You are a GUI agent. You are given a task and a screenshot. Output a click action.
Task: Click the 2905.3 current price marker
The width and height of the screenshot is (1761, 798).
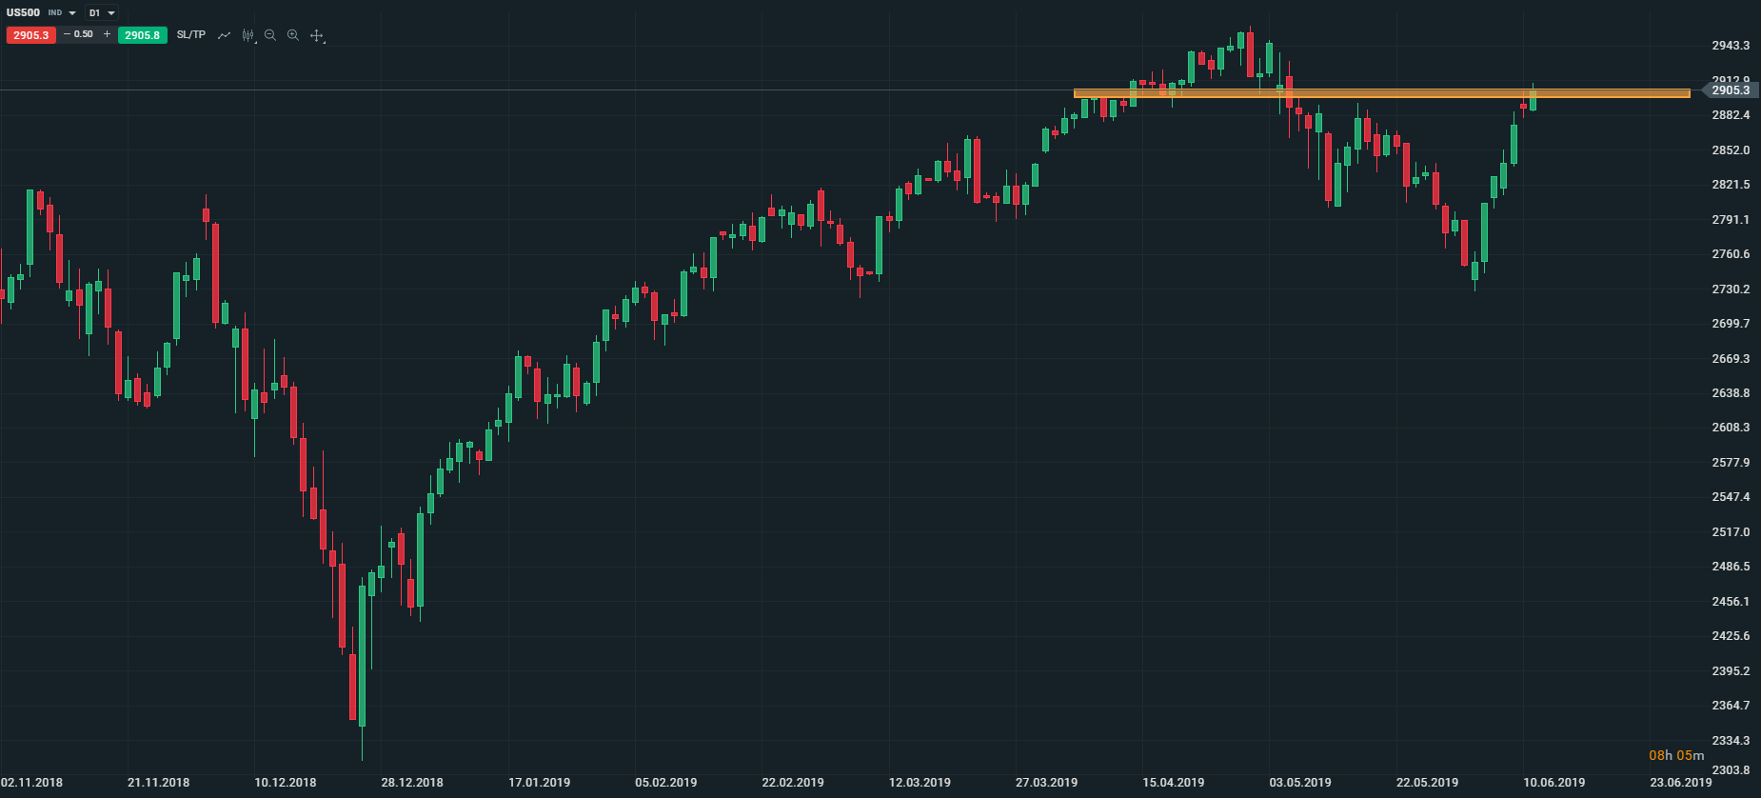pos(1730,90)
